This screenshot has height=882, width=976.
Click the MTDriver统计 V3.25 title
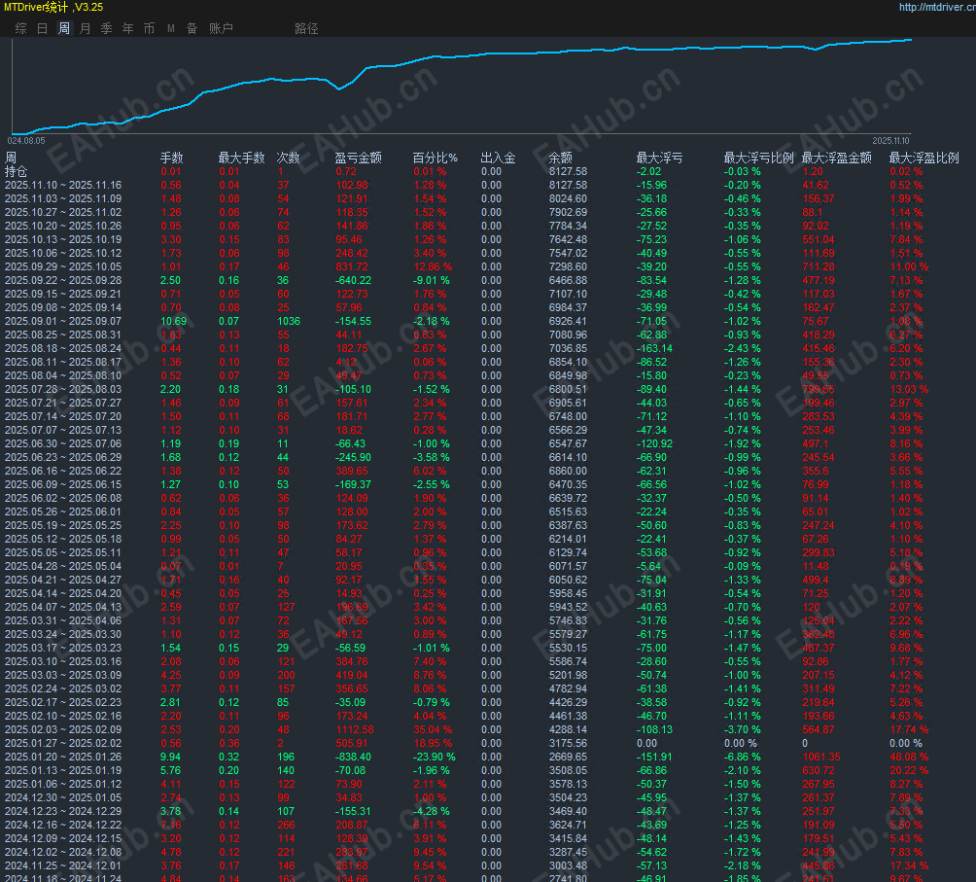pyautogui.click(x=53, y=8)
